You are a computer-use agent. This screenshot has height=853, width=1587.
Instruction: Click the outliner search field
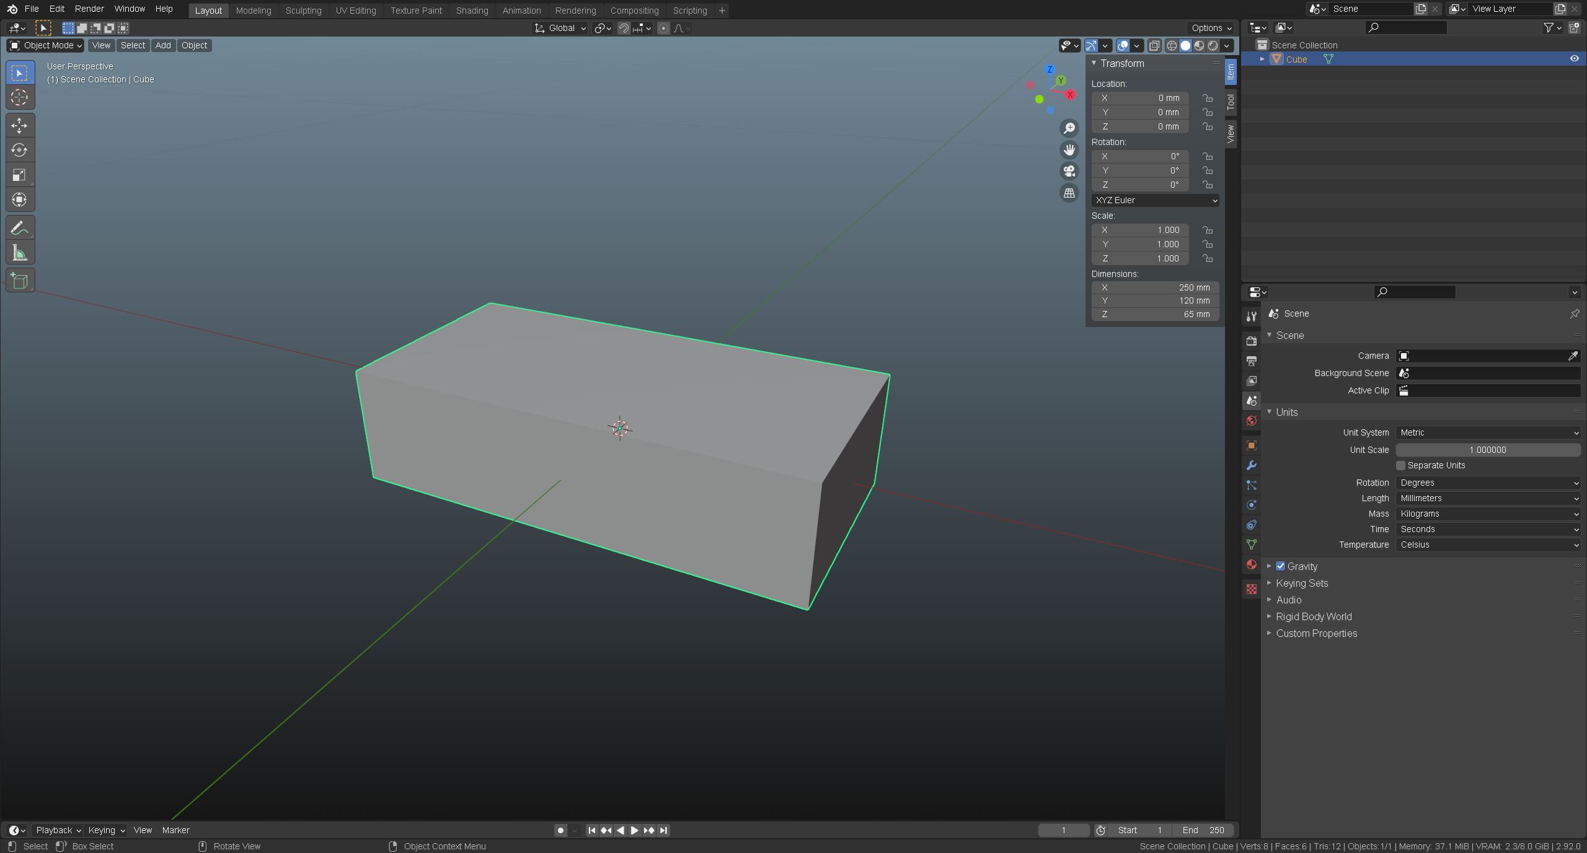(x=1406, y=27)
